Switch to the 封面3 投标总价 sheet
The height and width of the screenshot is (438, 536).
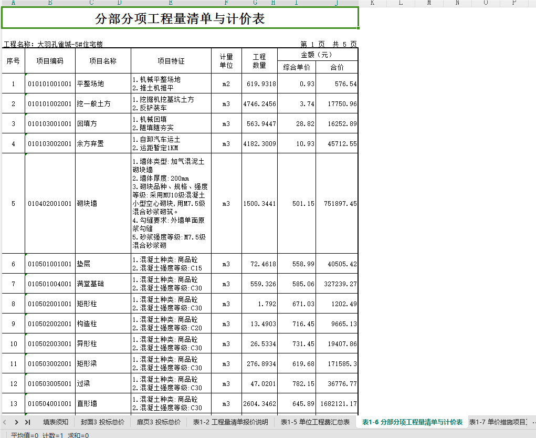pyautogui.click(x=102, y=422)
